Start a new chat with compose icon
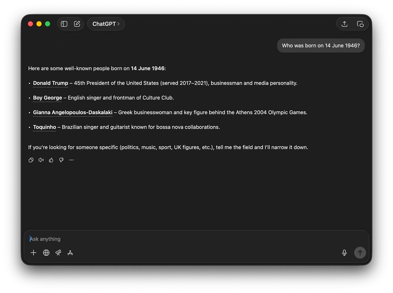Image resolution: width=393 pixels, height=293 pixels. (x=77, y=24)
